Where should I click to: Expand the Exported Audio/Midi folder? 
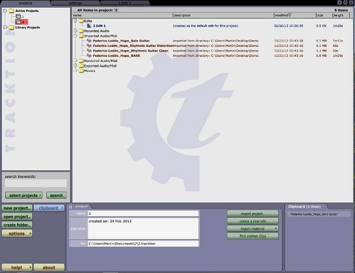click(75, 66)
